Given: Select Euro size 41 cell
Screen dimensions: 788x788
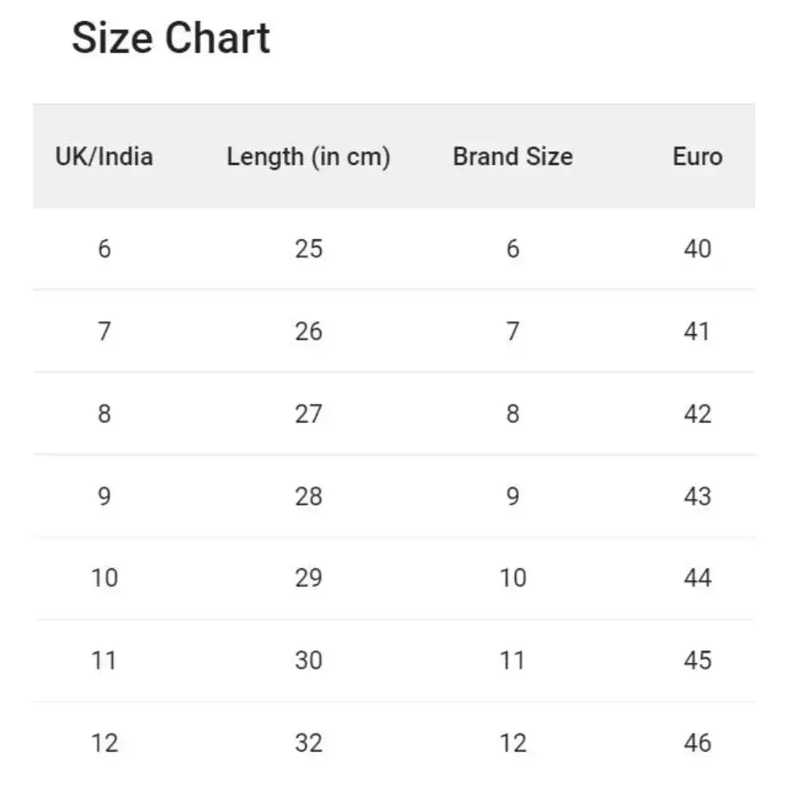Looking at the screenshot, I should click(x=697, y=331).
